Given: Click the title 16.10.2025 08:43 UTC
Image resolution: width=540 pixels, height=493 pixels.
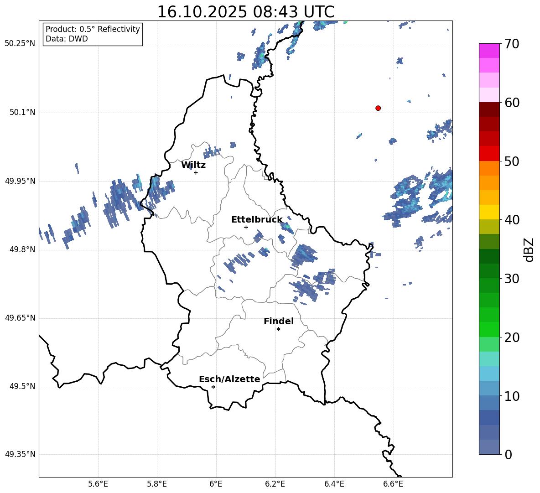Looking at the screenshot, I should coord(245,12).
